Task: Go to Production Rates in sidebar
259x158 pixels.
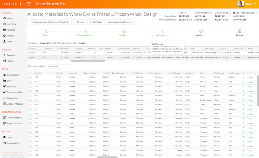Action: 15,92
